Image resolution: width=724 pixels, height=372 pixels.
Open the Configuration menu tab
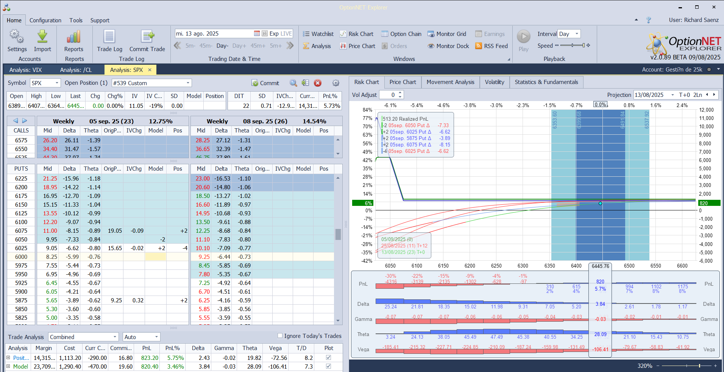click(x=45, y=20)
